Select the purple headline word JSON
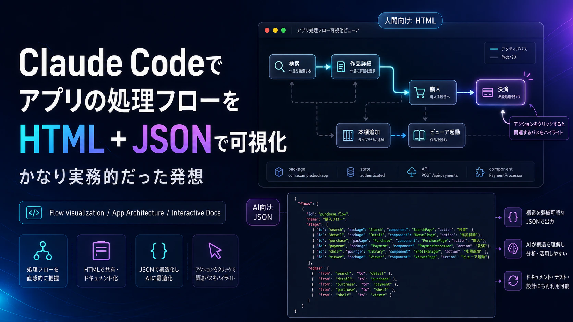 point(172,139)
